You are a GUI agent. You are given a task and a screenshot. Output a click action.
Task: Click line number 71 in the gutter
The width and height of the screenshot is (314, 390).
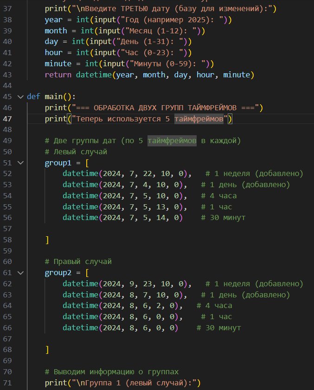pyautogui.click(x=8, y=383)
